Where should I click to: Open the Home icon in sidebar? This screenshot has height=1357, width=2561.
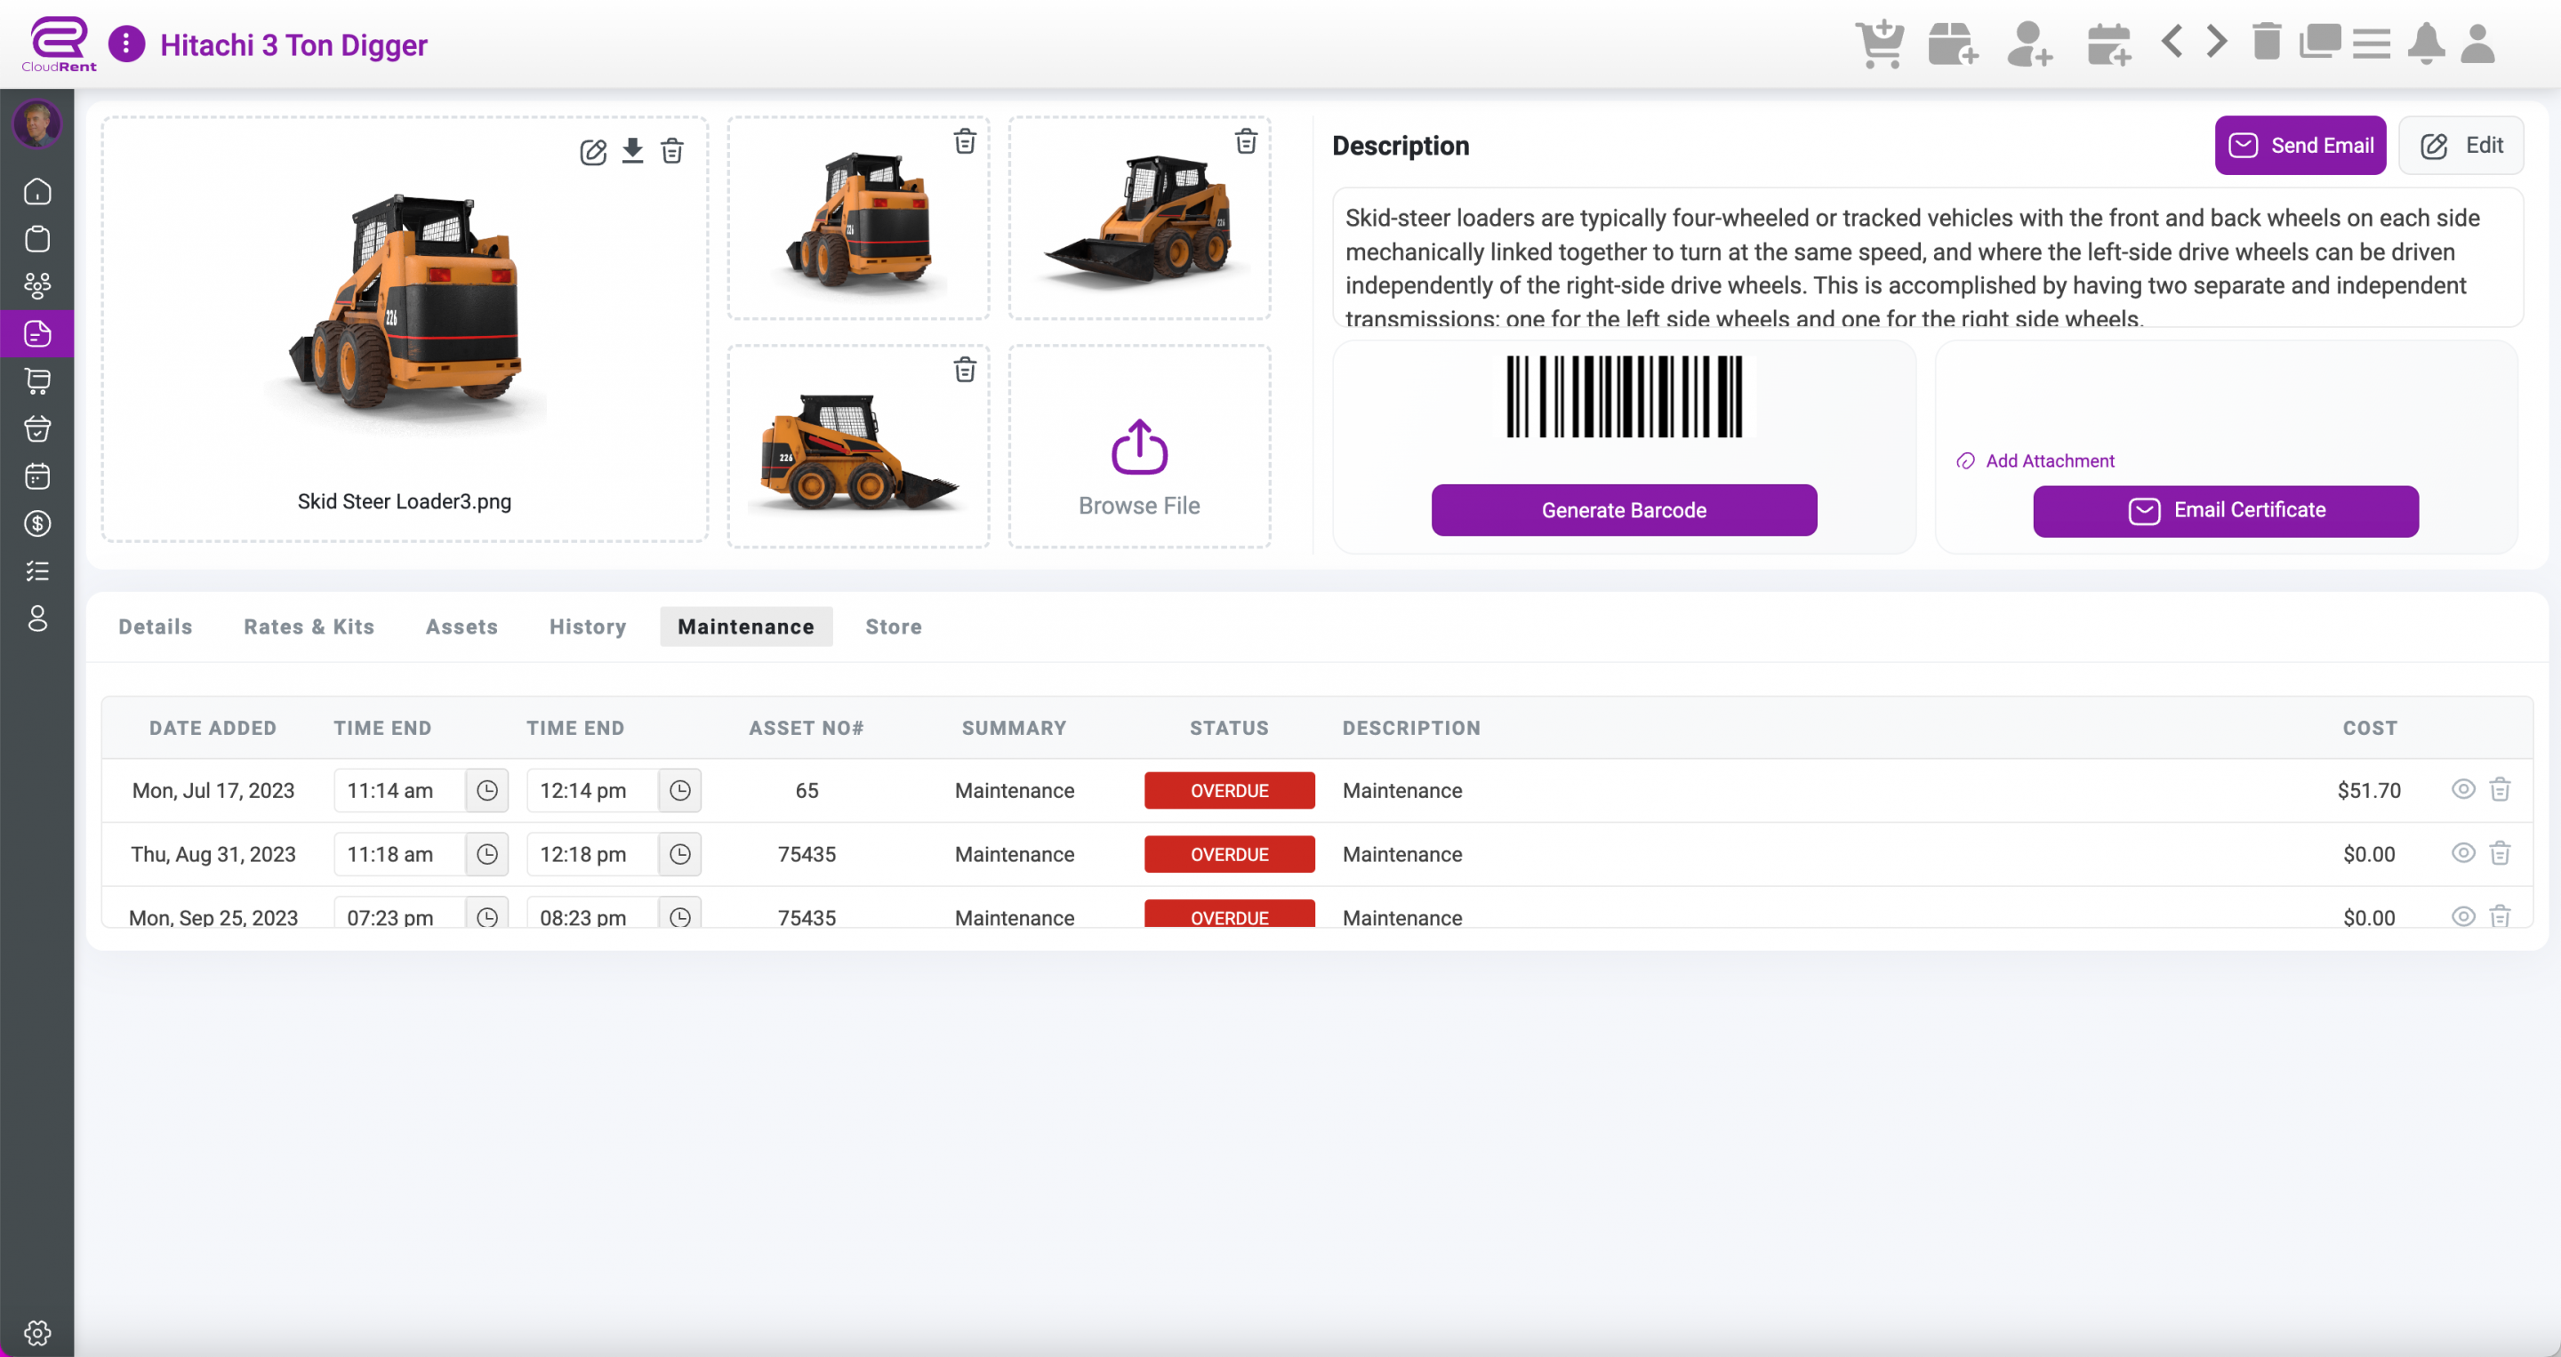coord(37,191)
